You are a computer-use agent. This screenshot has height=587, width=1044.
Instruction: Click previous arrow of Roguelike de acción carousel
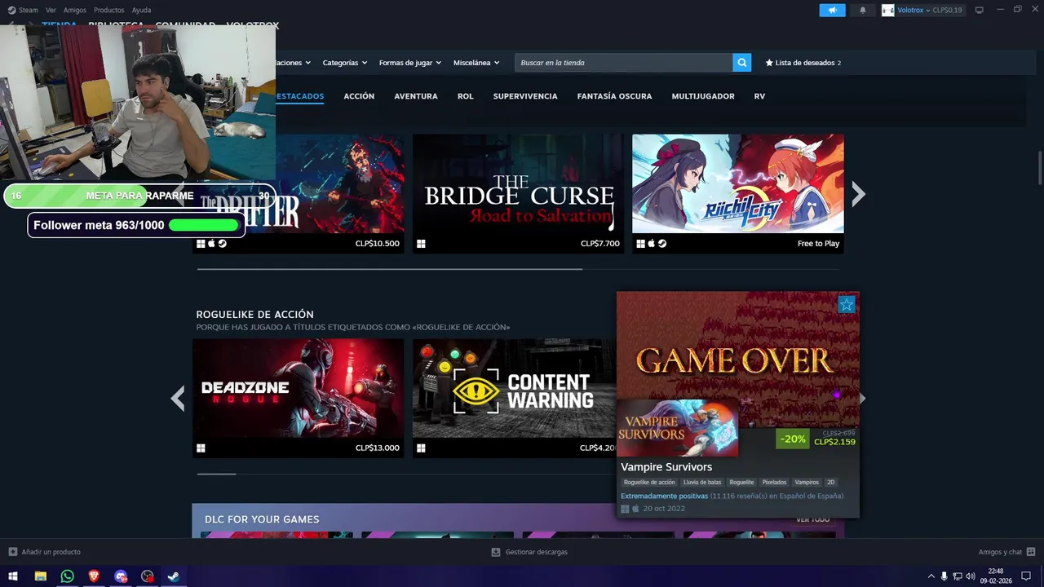[x=178, y=399]
